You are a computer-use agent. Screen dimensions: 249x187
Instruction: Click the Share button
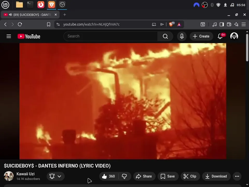click(x=144, y=176)
